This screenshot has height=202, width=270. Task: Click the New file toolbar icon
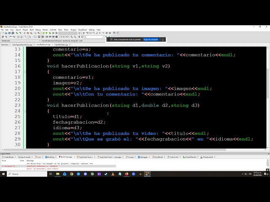pyautogui.click(x=3, y=33)
